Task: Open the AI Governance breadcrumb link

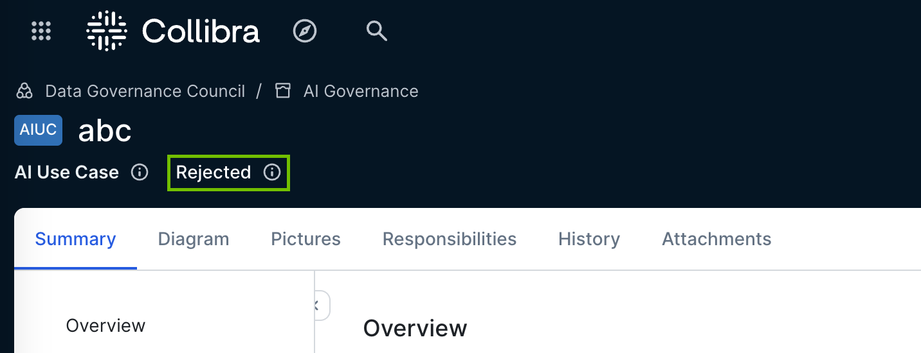Action: coord(361,91)
